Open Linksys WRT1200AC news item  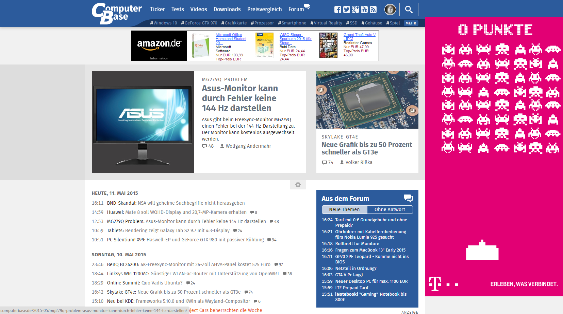193,274
